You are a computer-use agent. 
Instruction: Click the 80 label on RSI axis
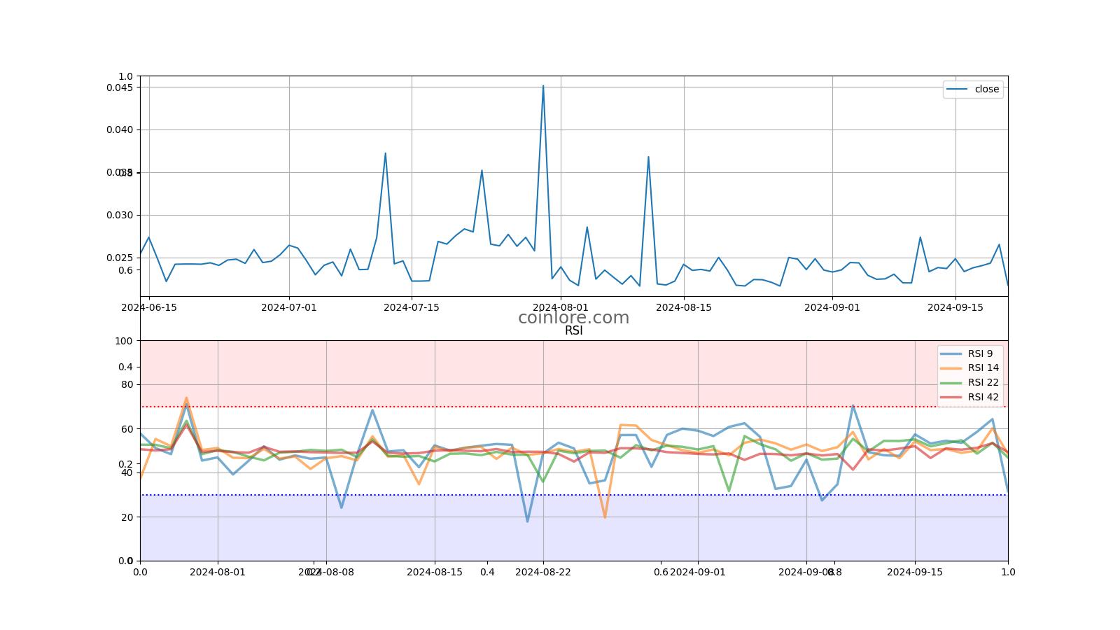click(x=127, y=384)
